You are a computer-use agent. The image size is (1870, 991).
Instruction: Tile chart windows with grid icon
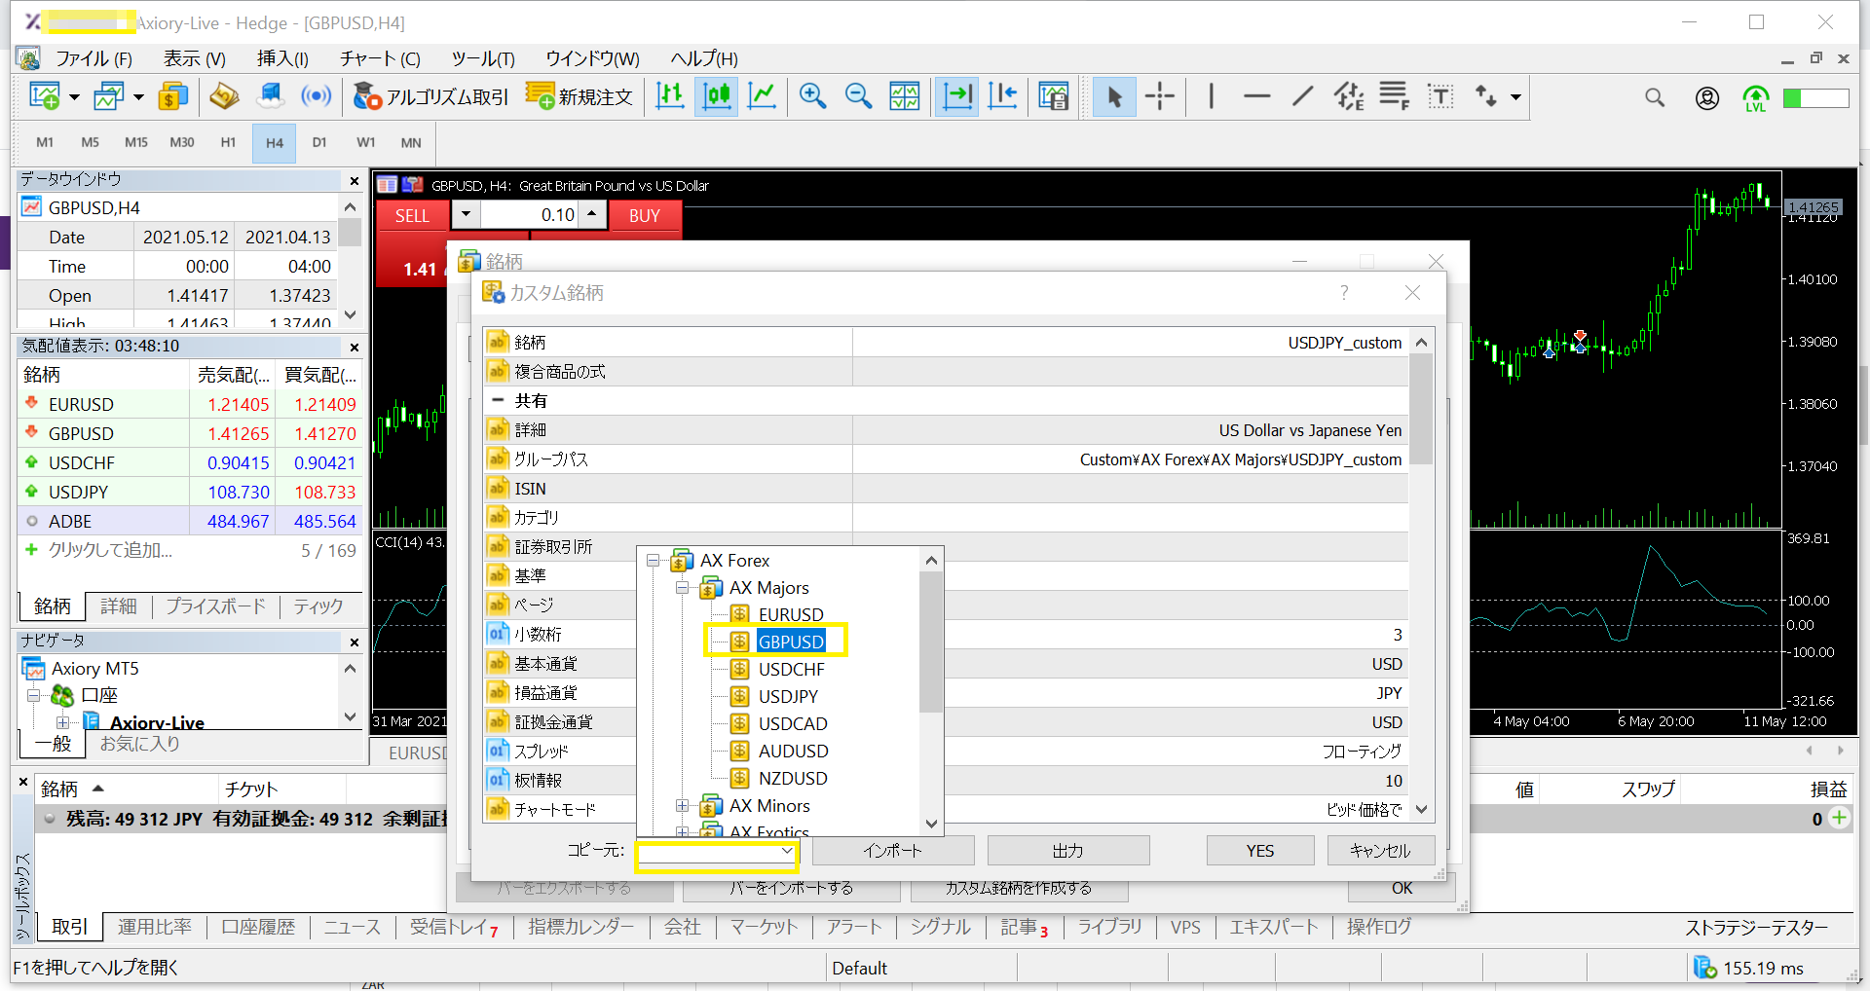904,96
